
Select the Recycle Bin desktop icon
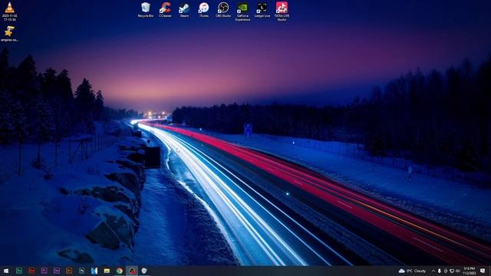coord(146,10)
